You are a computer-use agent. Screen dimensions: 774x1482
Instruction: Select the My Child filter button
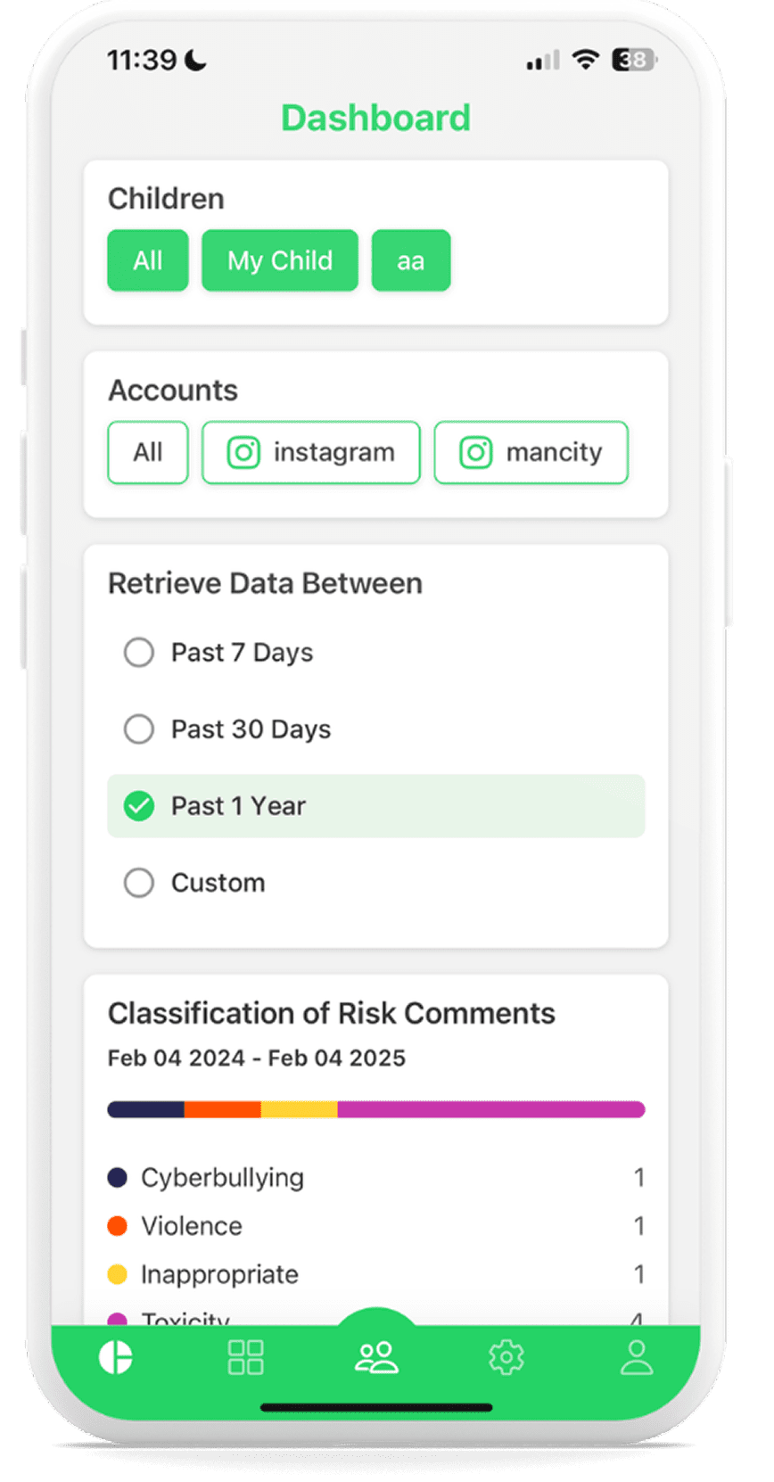point(280,260)
